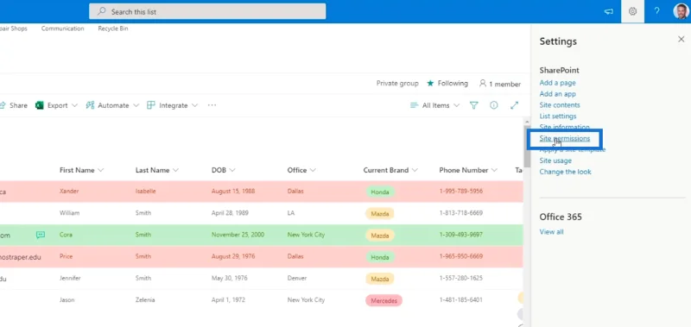
Task: Open the Communication nav tab
Action: coord(62,28)
